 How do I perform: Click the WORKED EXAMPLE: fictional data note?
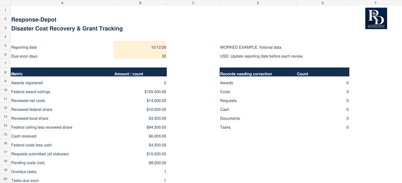click(x=251, y=47)
